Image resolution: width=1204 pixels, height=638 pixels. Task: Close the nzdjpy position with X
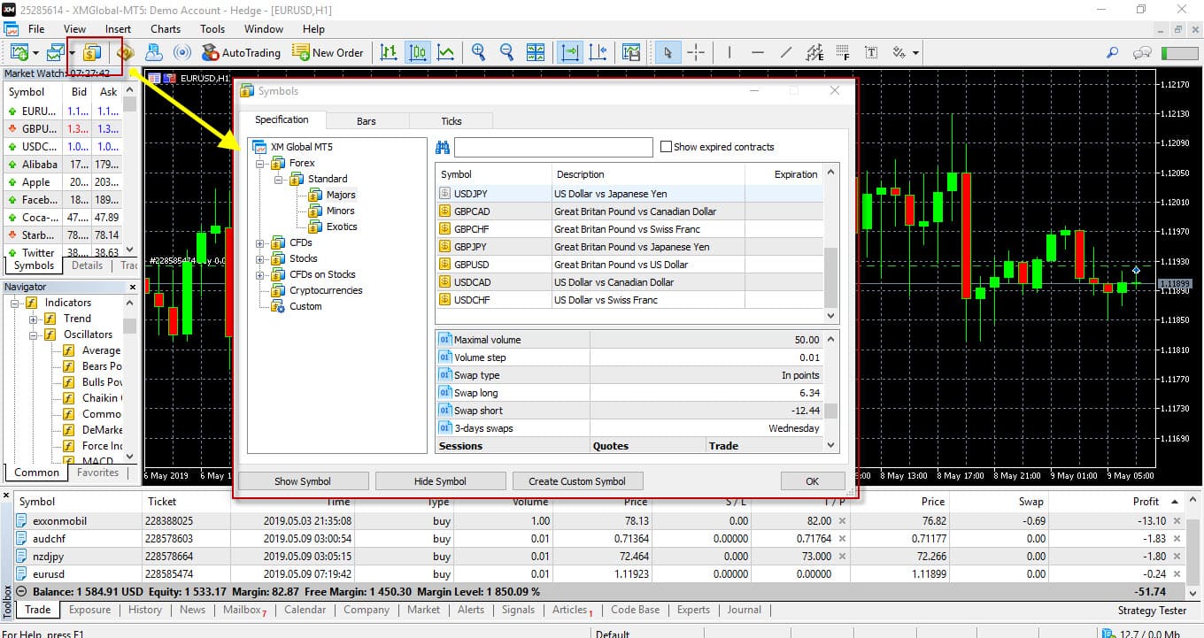(x=1177, y=557)
